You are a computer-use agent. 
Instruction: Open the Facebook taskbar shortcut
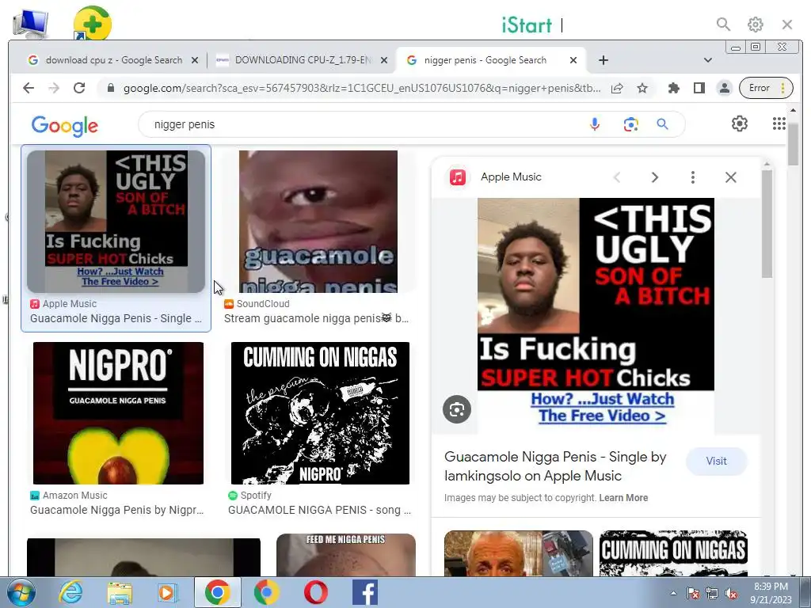pos(365,592)
